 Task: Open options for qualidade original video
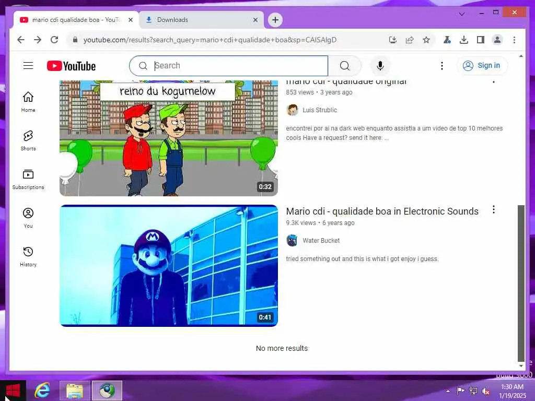point(493,81)
